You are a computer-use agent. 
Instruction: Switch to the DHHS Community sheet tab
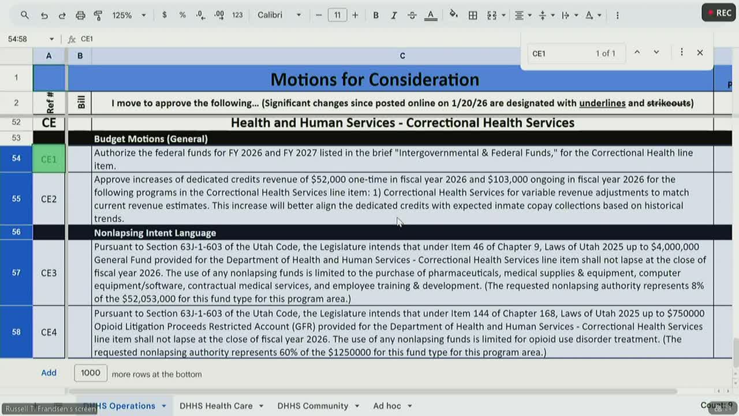tap(313, 406)
